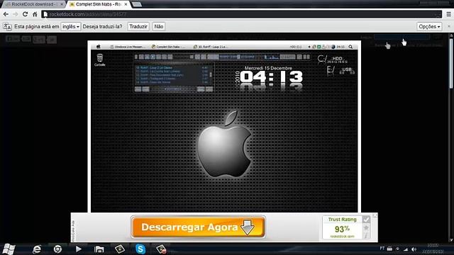Open File Explorer from the taskbar
The width and height of the screenshot is (454, 255).
pos(99,249)
